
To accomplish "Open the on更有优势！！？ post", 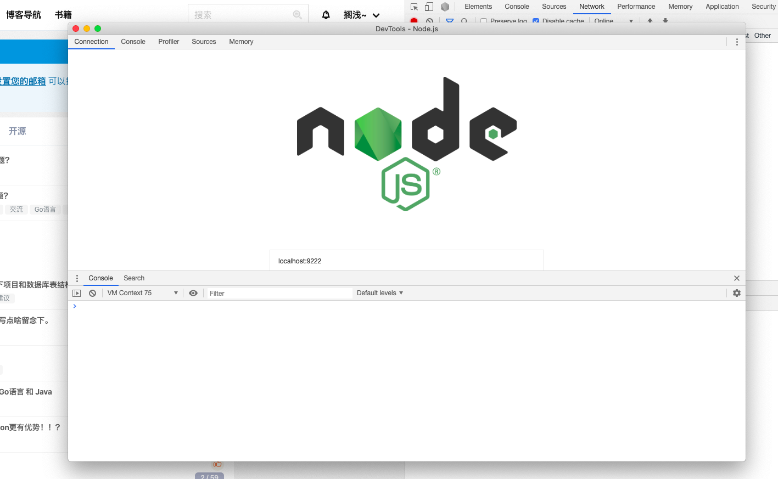I will click(31, 427).
